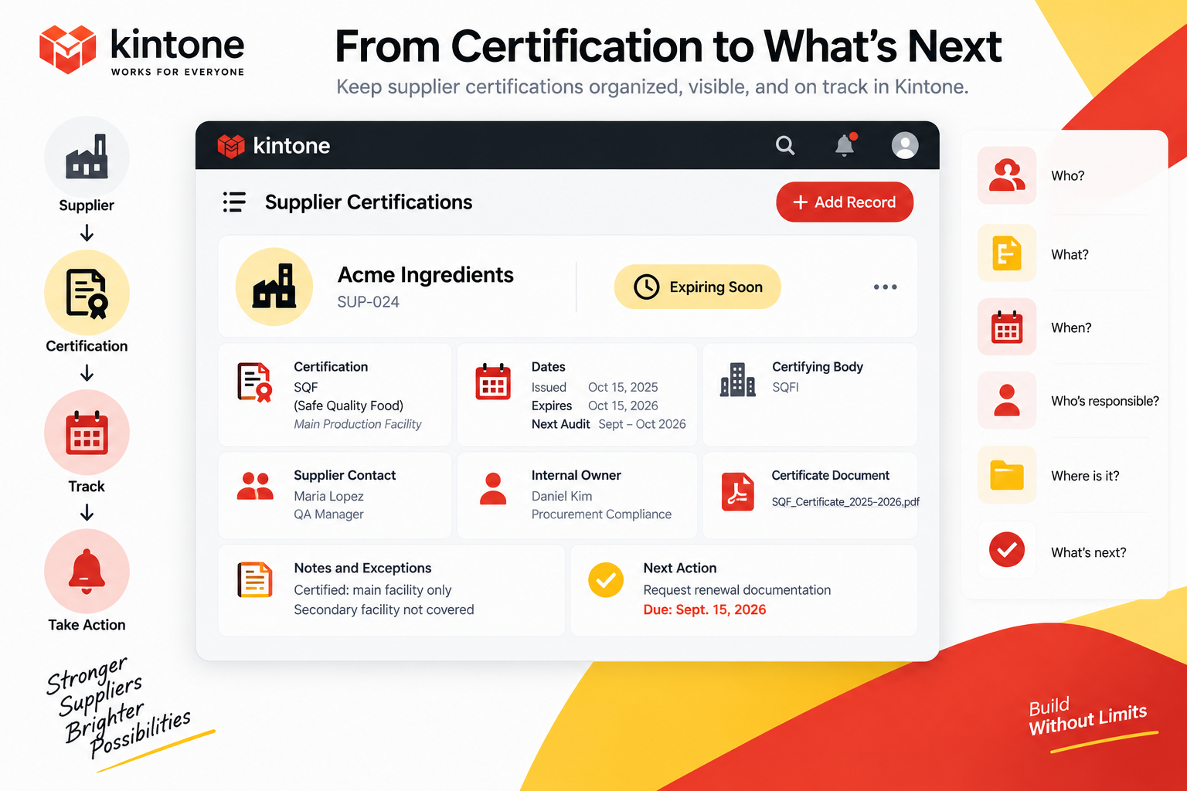1187x791 pixels.
Task: Click the Issued Oct 15, 2025 value
Action: tap(623, 387)
